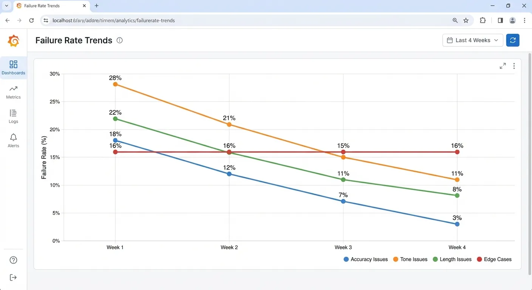Viewport: 532px width, 290px height.
Task: Open the browser tab search chevron
Action: (x=6, y=6)
